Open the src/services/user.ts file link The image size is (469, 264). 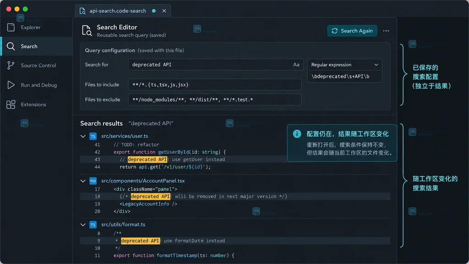[125, 136]
